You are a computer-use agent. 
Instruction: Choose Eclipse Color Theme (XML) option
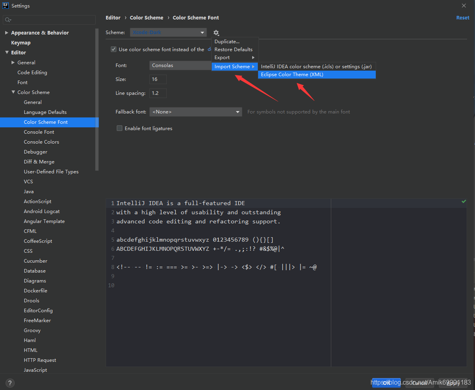(x=317, y=75)
